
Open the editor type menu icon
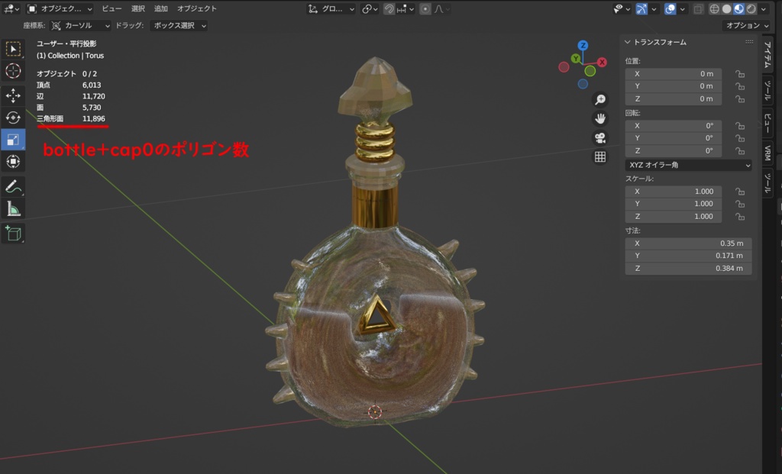tap(11, 8)
